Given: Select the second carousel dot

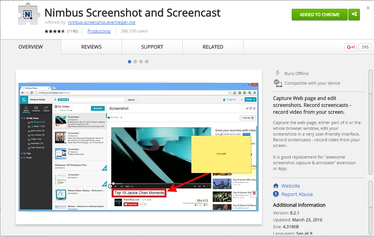Looking at the screenshot, I should pyautogui.click(x=135, y=61).
